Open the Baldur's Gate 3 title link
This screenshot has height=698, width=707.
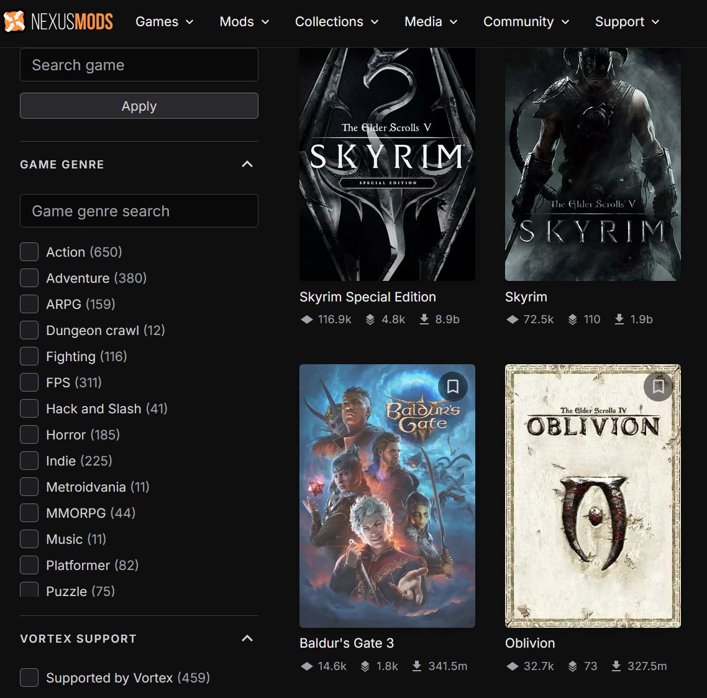click(347, 643)
